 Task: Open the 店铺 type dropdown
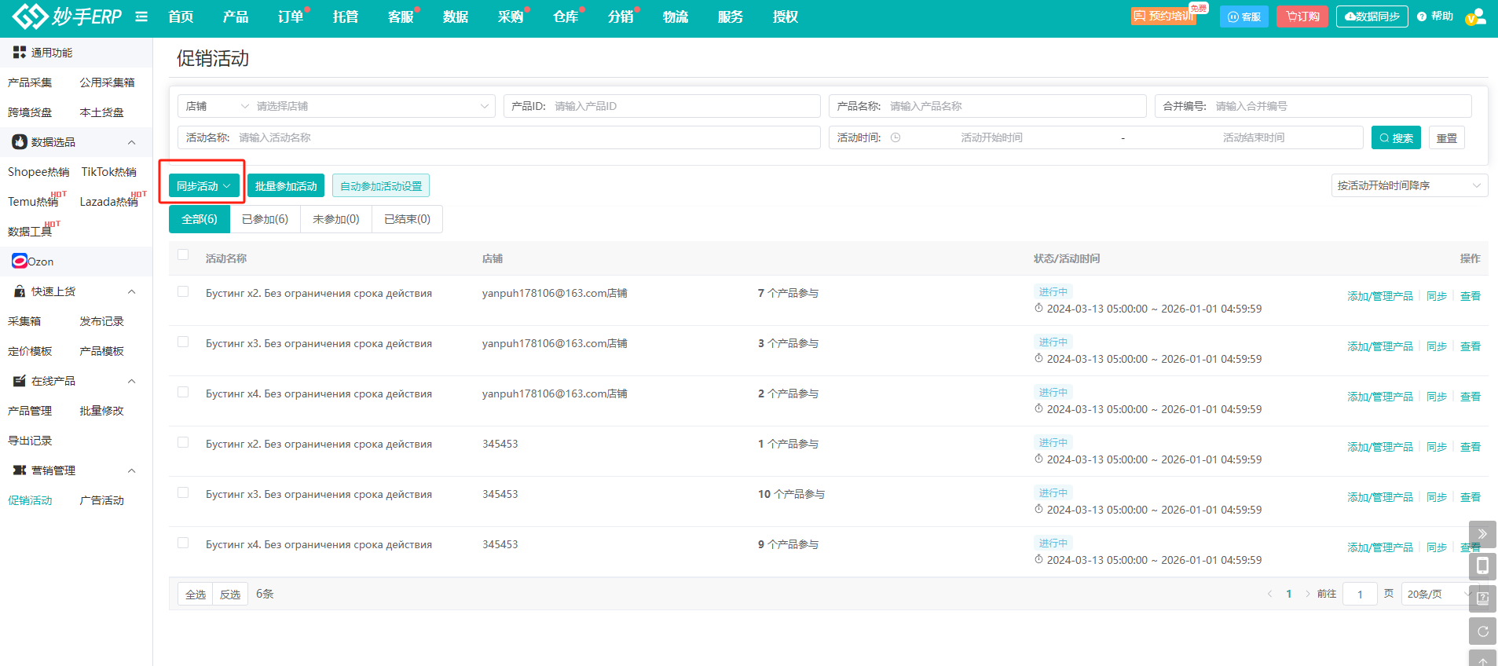click(x=217, y=106)
